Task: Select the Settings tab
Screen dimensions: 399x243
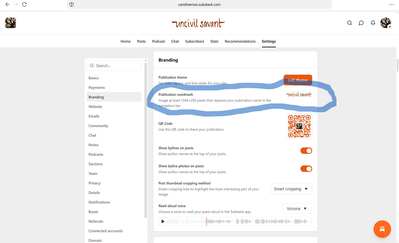Action: click(269, 41)
